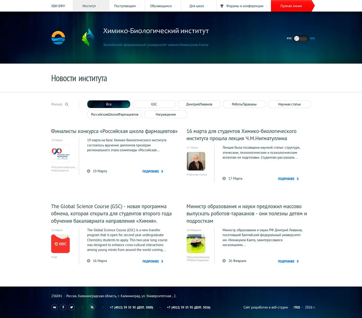This screenshot has width=362, height=318.
Task: Open the cockroach robot article thumbnail
Action: pyautogui.click(x=196, y=244)
